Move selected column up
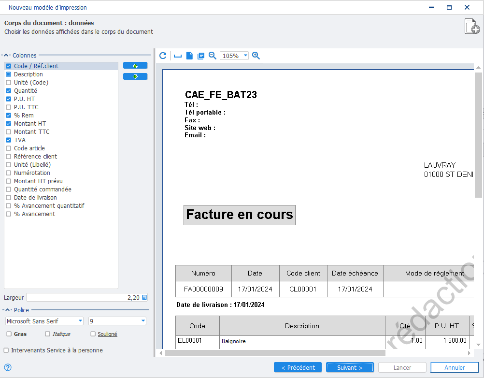The height and width of the screenshot is (378, 484). [135, 65]
